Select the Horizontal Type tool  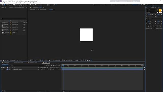[x=23, y=5]
